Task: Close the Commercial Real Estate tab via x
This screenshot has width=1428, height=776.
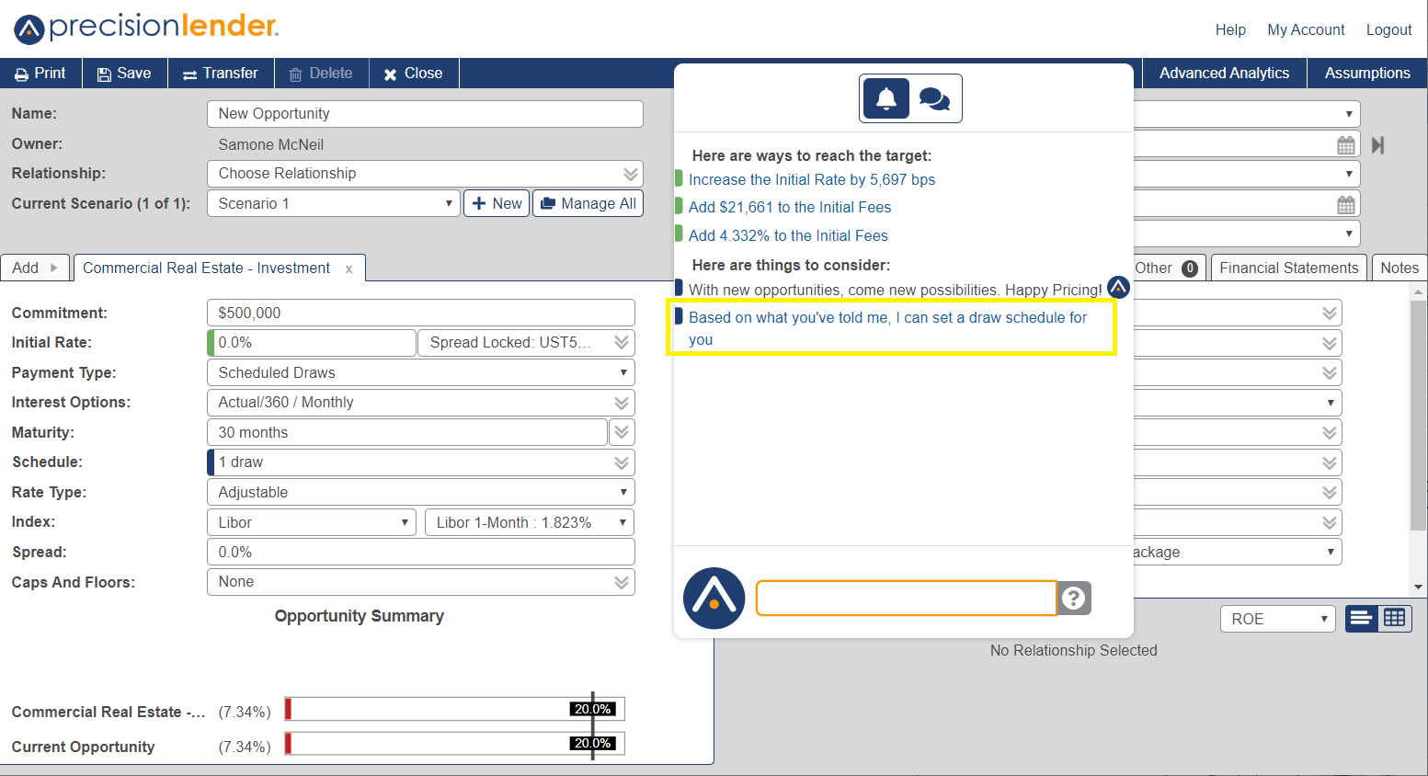Action: pyautogui.click(x=349, y=269)
